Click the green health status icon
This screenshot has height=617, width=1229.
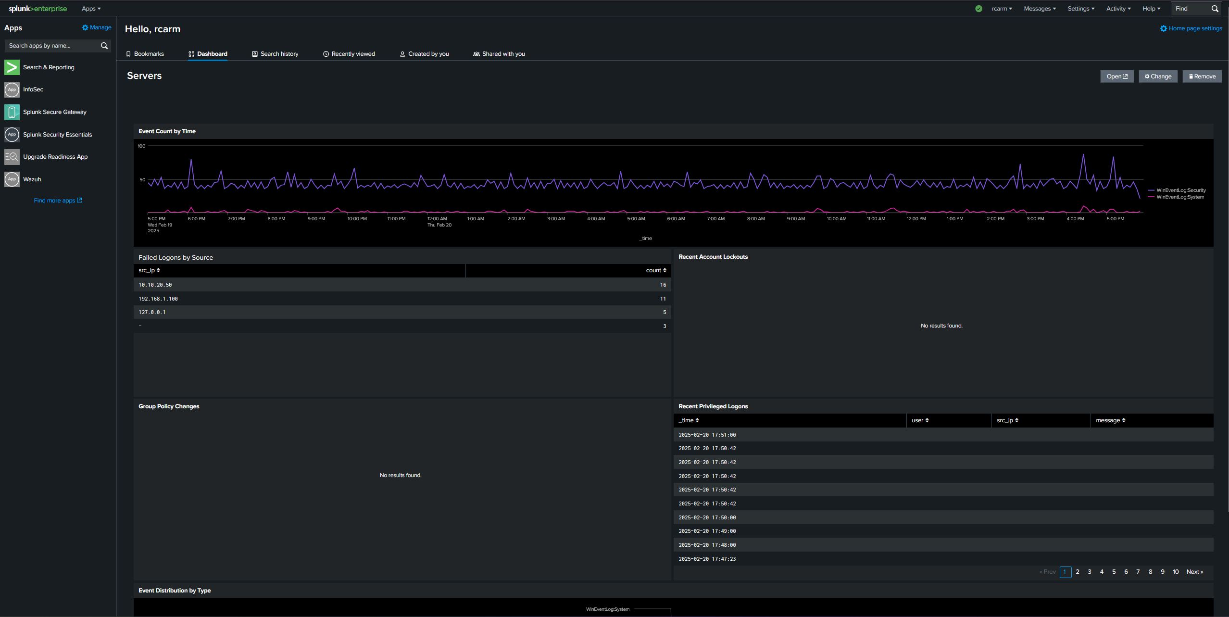coord(978,8)
